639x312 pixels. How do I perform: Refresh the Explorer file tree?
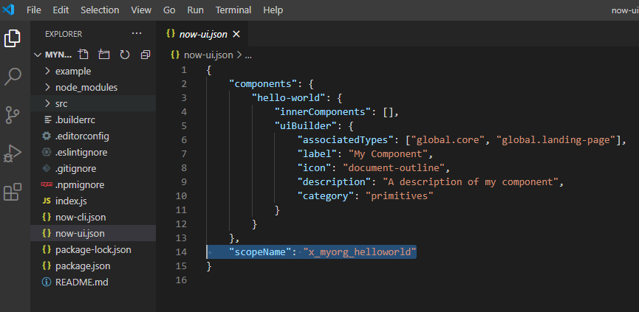pos(124,55)
